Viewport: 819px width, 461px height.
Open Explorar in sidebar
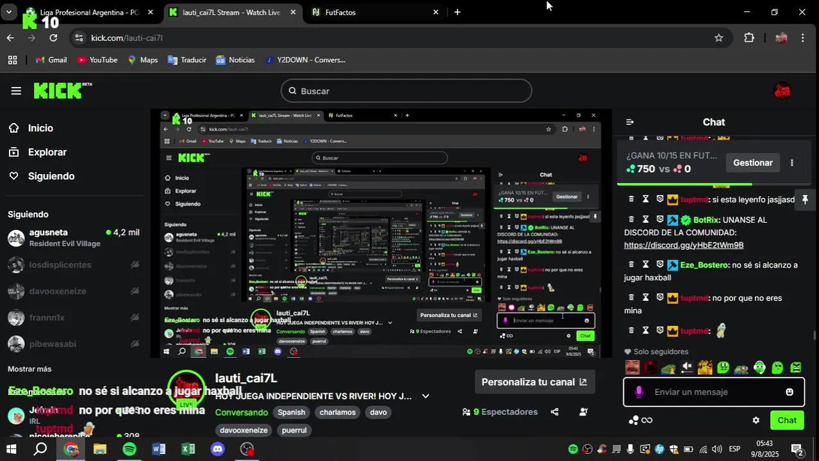[x=47, y=152]
